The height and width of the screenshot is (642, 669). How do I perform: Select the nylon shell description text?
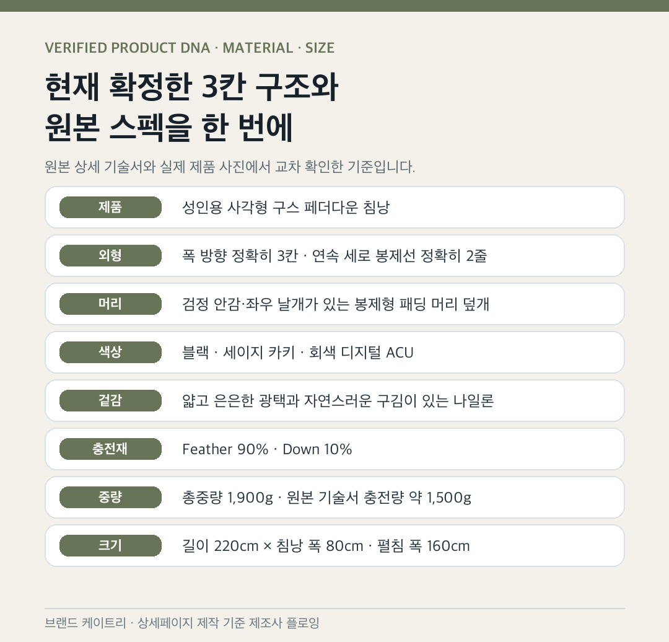(338, 401)
